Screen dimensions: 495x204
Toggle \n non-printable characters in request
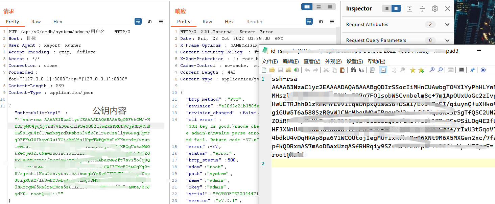coord(149,21)
